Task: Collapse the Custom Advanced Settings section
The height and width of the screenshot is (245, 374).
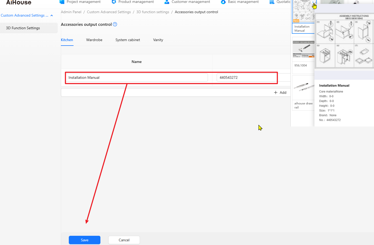Action: (52, 16)
